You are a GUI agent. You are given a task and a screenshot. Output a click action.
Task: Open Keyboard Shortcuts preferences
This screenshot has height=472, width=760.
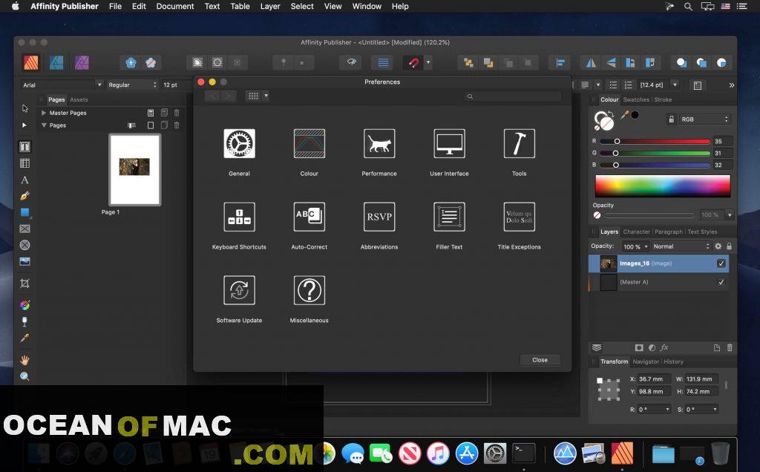pyautogui.click(x=239, y=217)
